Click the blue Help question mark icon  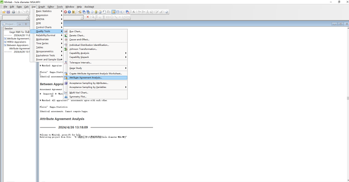click(x=69, y=12)
